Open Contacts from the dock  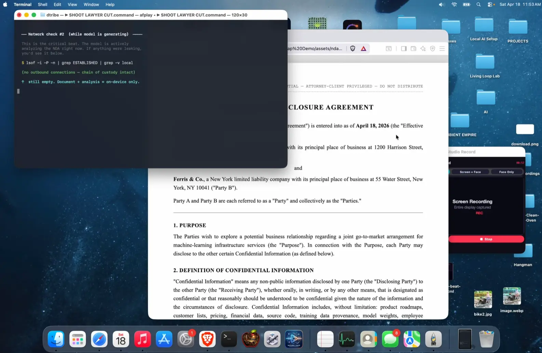pyautogui.click(x=368, y=339)
